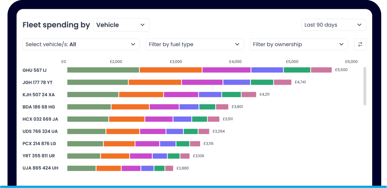This screenshot has width=387, height=188.
Task: Click the £5,500 total value label
Action: tap(341, 70)
